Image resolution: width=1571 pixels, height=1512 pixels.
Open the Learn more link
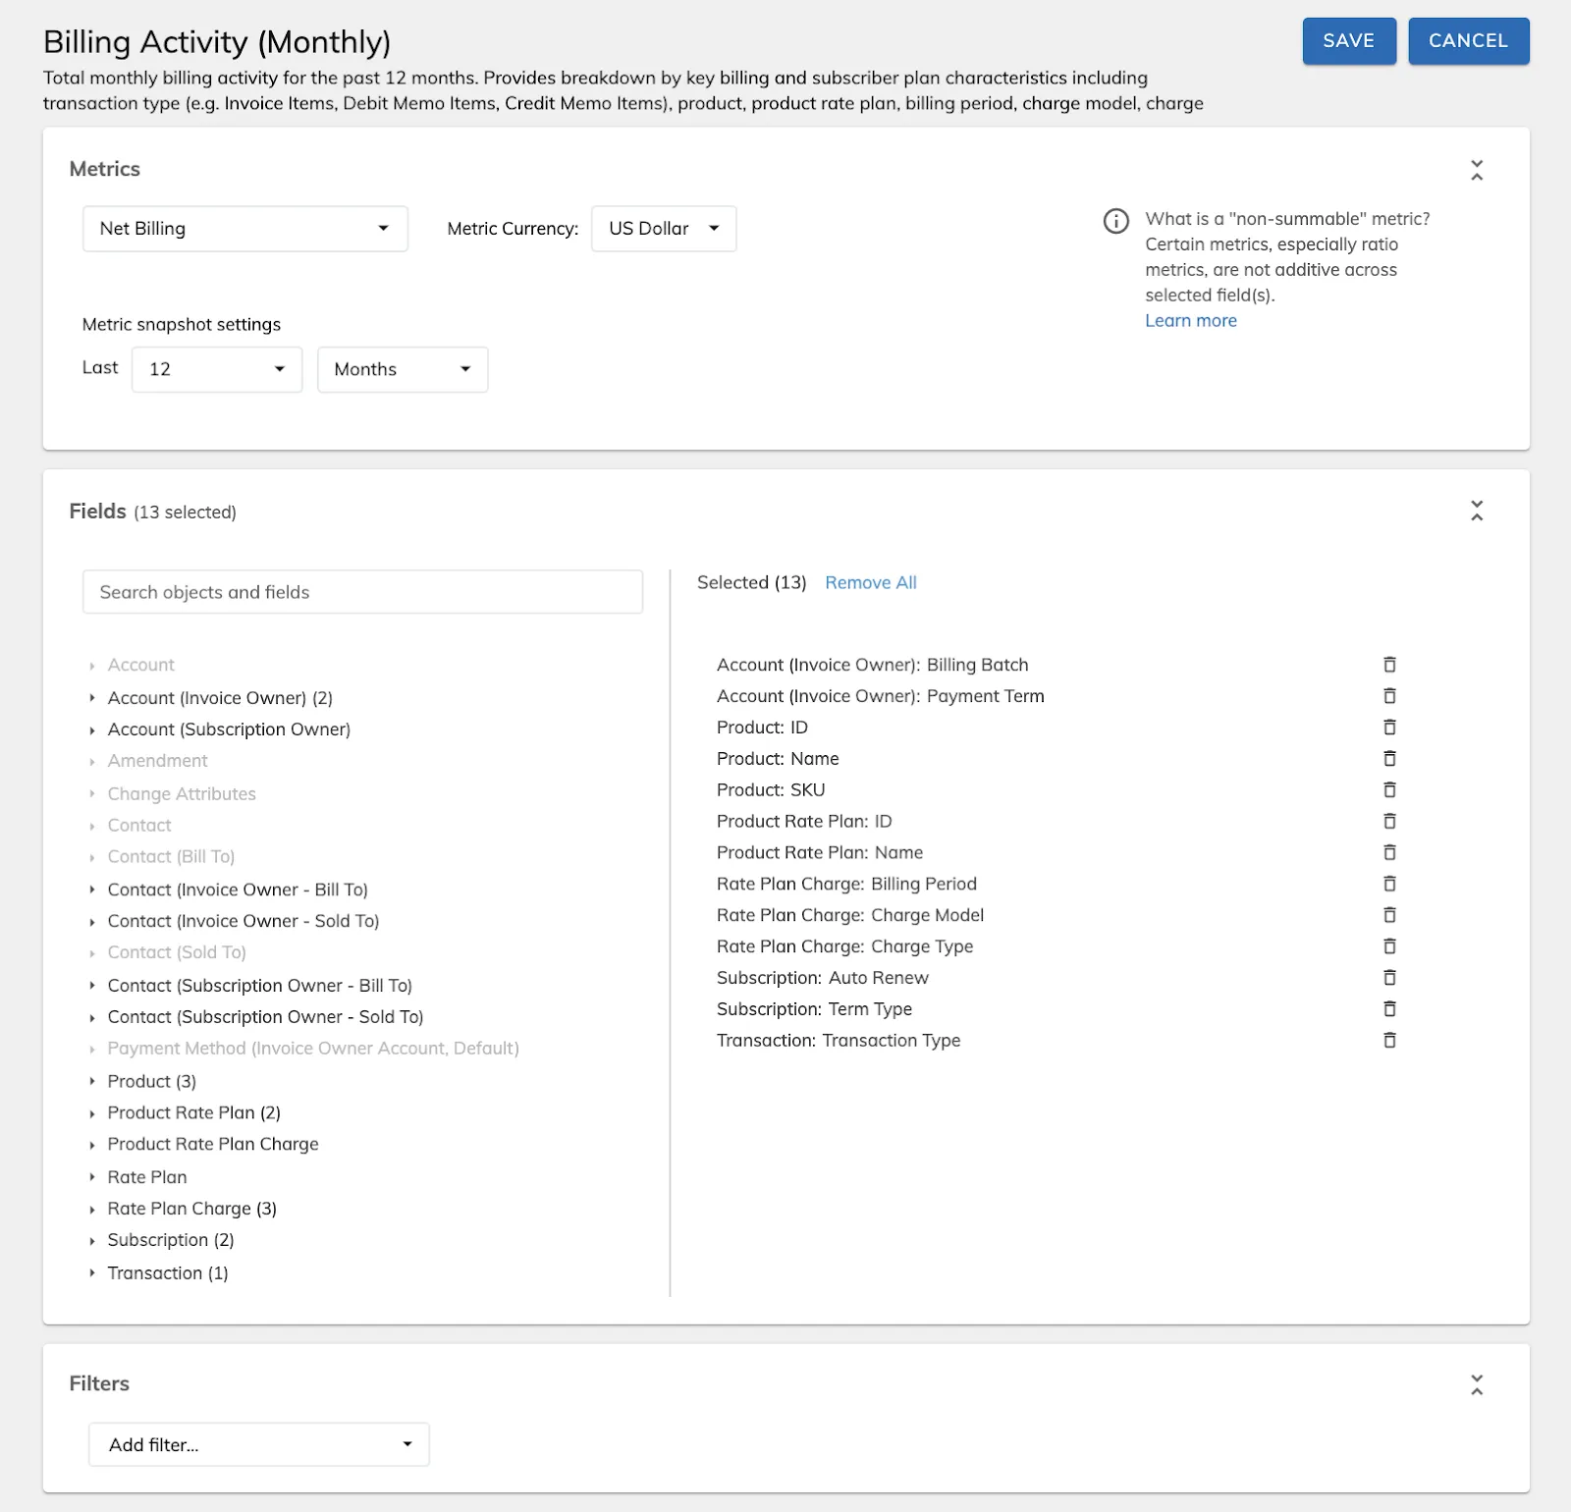1191,321
